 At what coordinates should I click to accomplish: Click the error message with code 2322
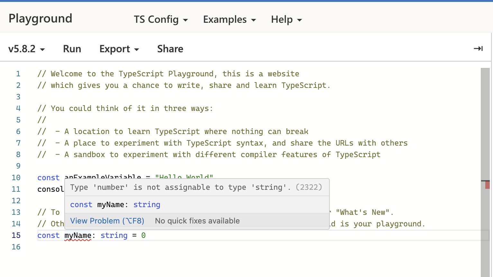(x=196, y=187)
